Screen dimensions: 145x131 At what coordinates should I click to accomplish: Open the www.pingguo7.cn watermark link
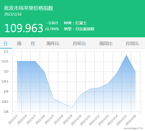click(133, 128)
